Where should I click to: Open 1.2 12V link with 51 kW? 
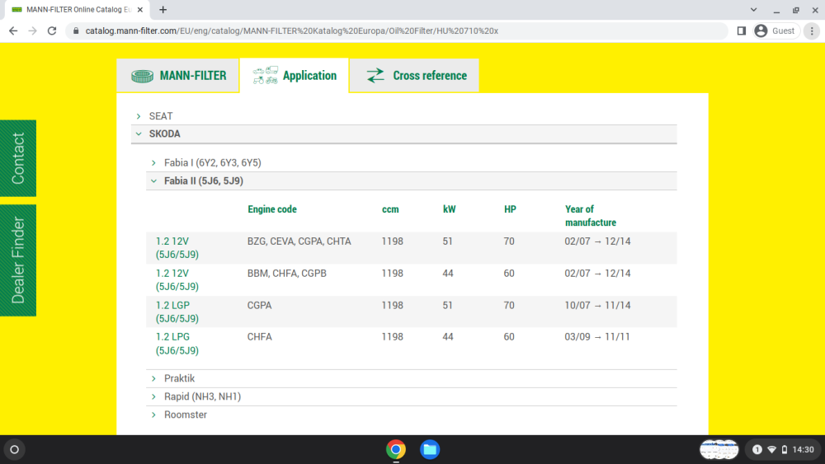coord(177,248)
